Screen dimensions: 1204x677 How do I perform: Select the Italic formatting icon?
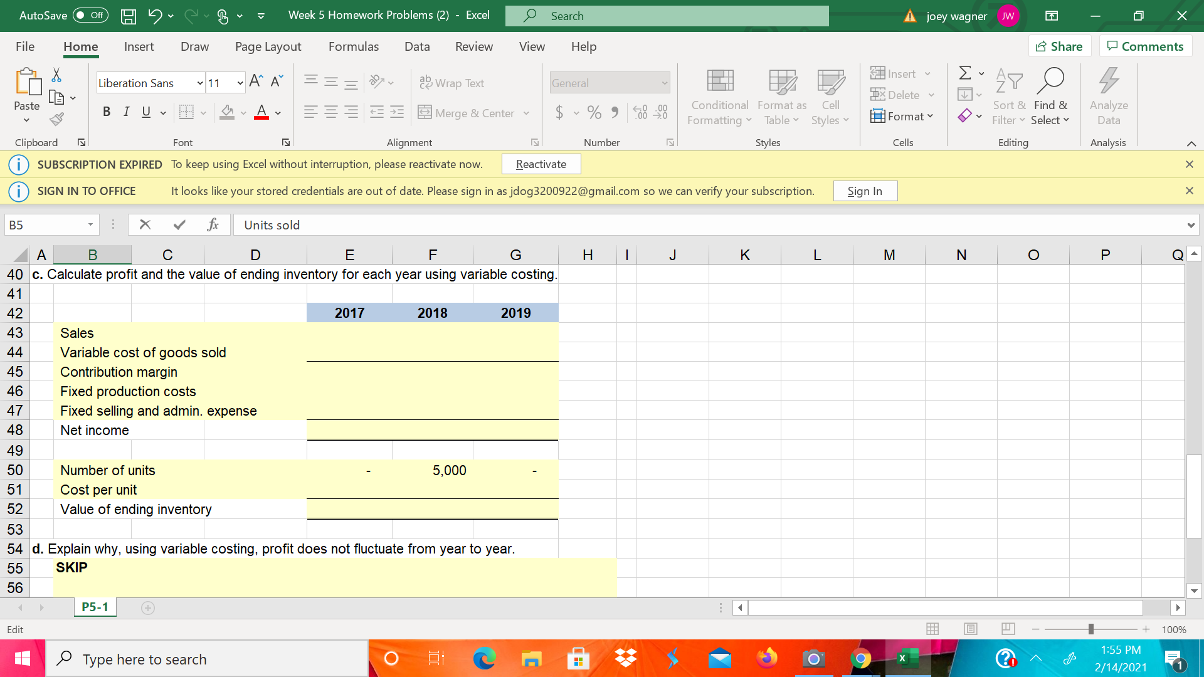(x=126, y=112)
